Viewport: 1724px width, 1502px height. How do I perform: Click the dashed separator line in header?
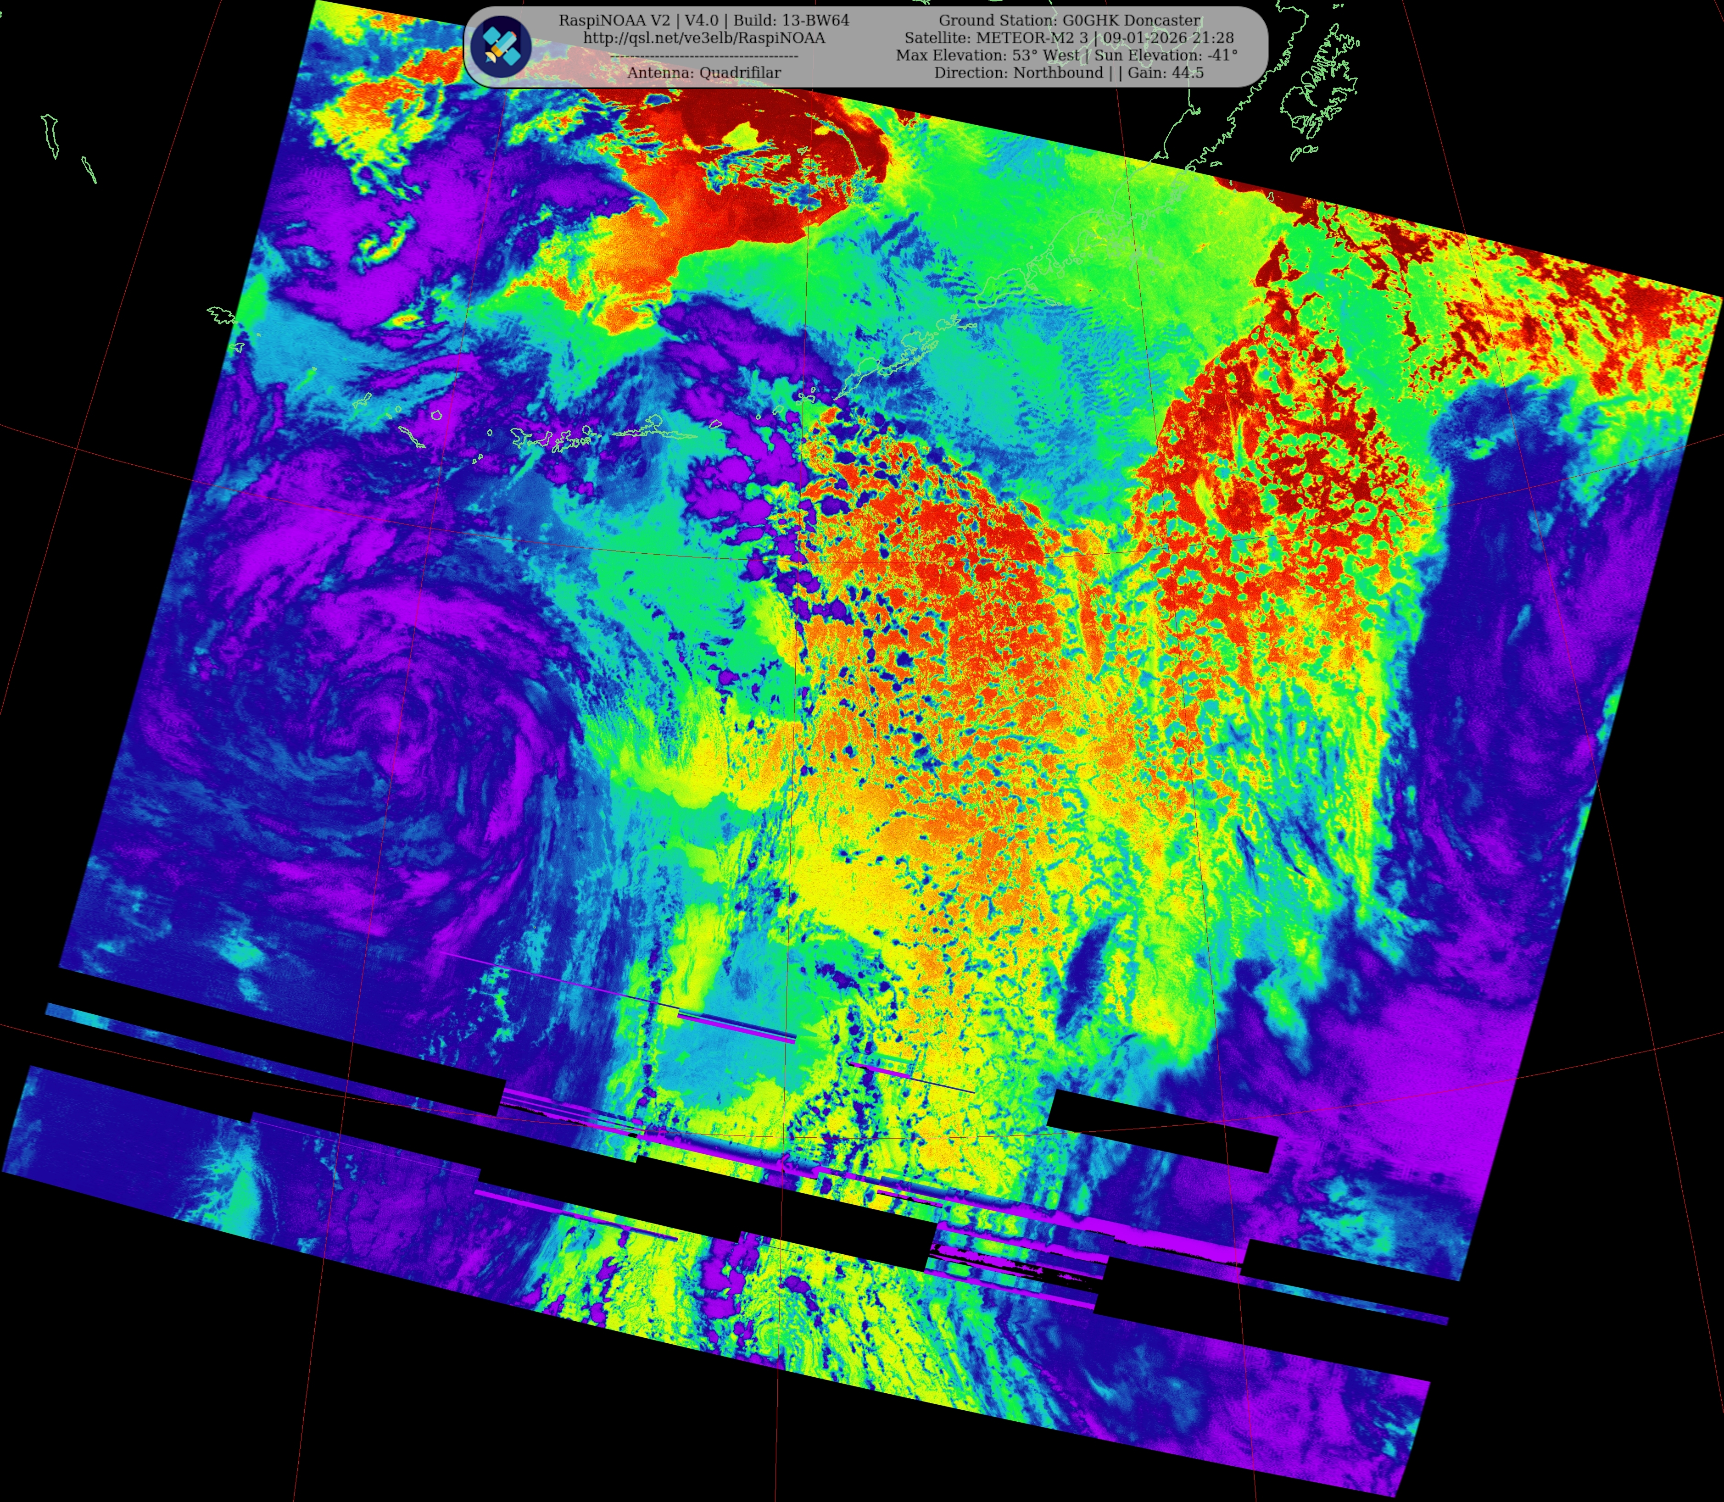pos(703,56)
